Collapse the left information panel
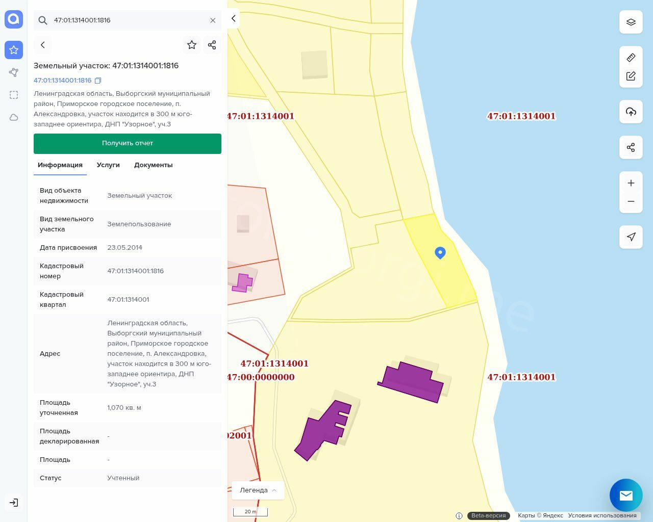 pos(234,18)
